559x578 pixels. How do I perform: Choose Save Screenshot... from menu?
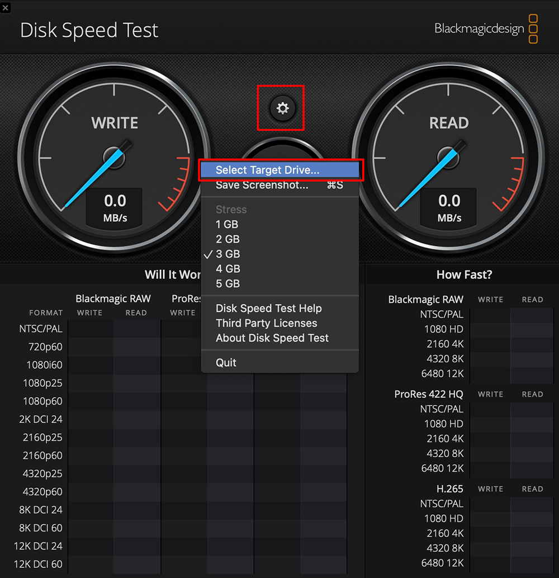(x=280, y=185)
